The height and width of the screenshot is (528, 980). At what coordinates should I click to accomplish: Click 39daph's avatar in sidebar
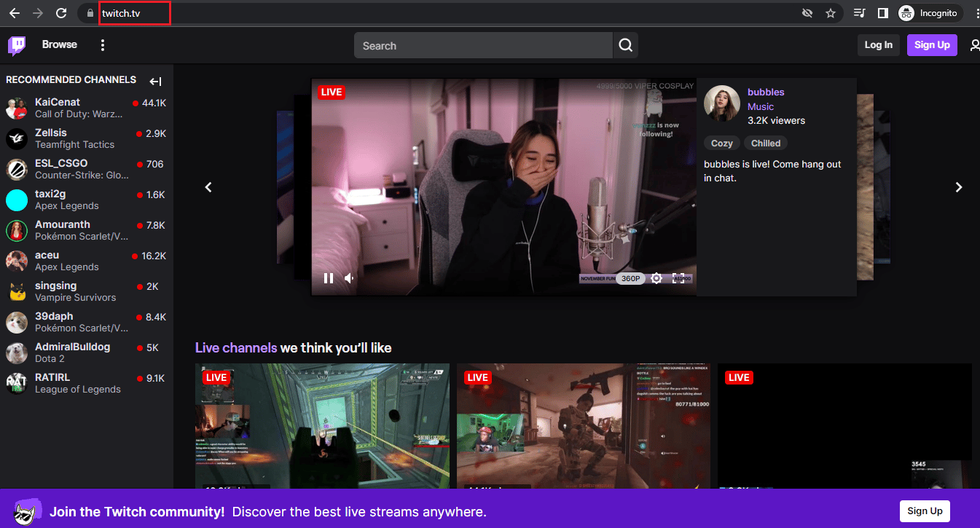click(x=17, y=322)
